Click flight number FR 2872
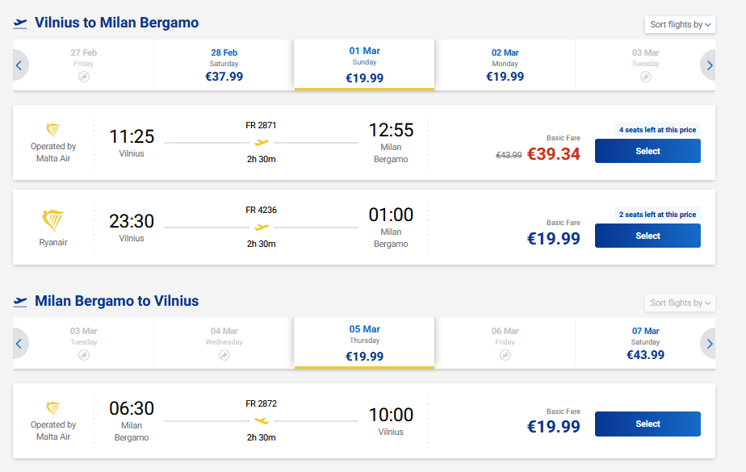 261,403
